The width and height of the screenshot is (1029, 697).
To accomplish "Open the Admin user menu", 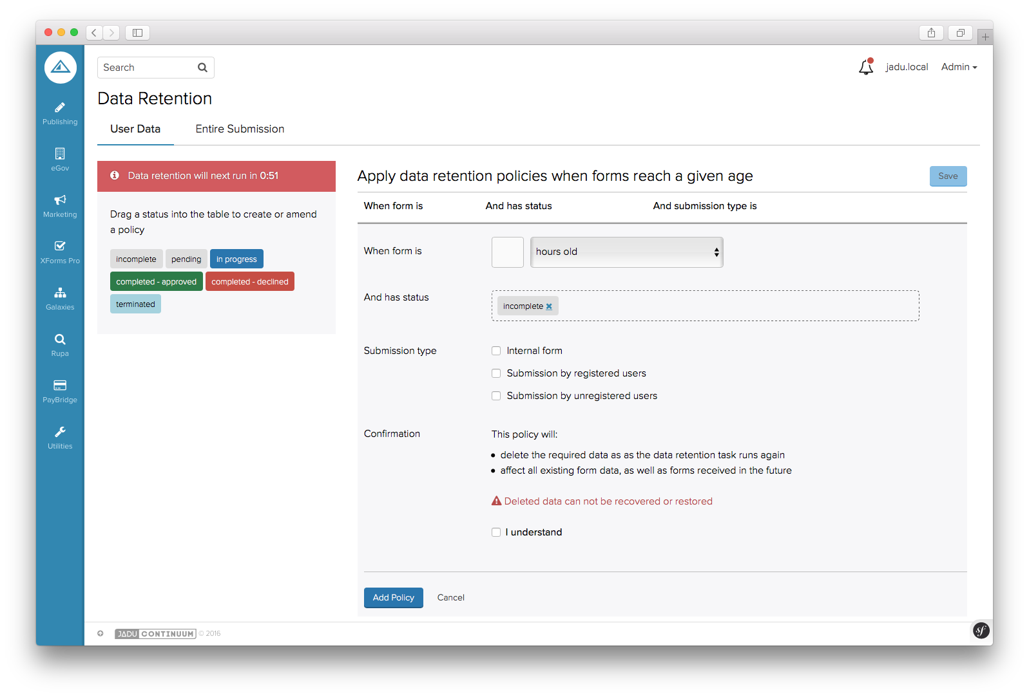I will tap(958, 67).
